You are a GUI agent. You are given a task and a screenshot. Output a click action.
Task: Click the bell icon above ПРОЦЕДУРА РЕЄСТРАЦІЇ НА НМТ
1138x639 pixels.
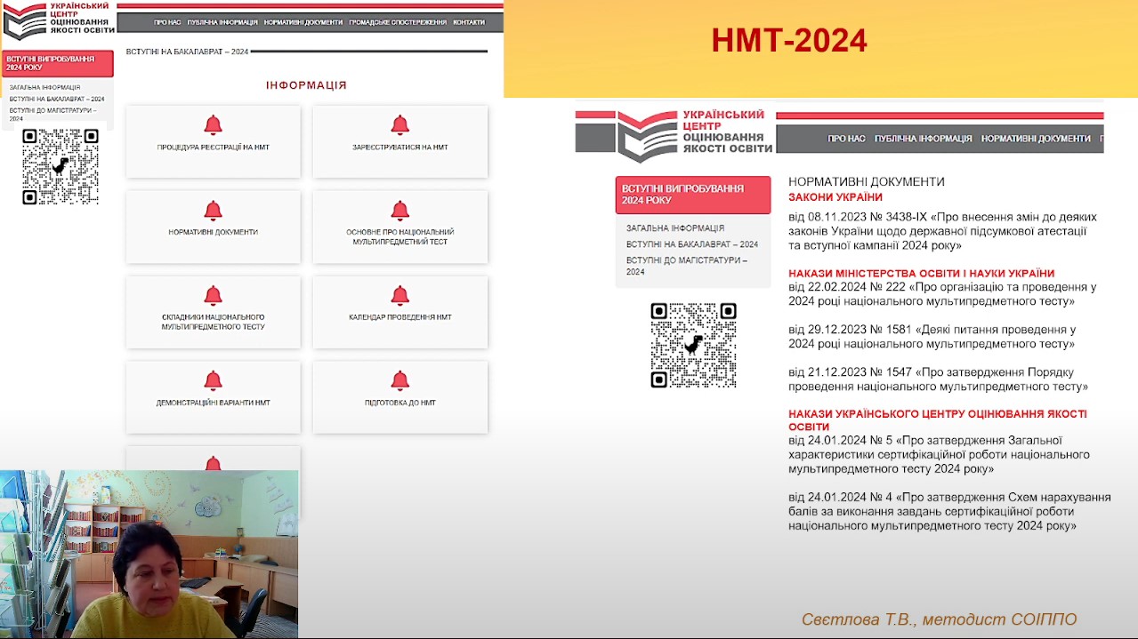(213, 125)
